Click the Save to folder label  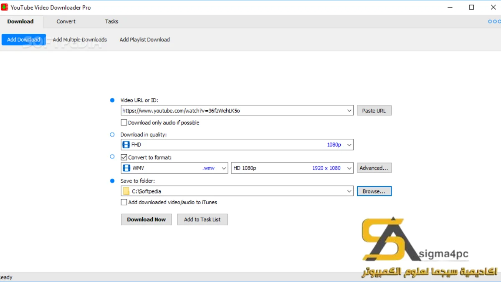(138, 181)
